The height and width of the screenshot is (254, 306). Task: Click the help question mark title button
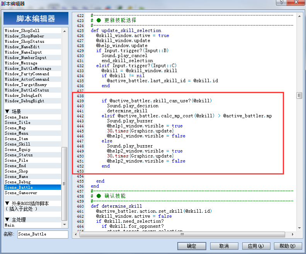click(281, 2)
